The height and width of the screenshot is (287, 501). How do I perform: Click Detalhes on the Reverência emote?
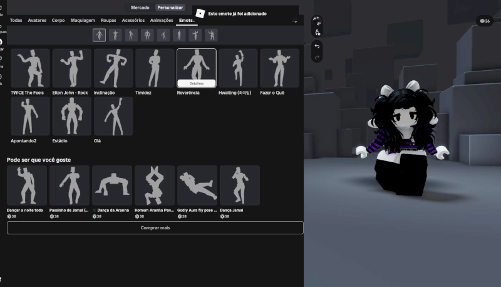197,83
